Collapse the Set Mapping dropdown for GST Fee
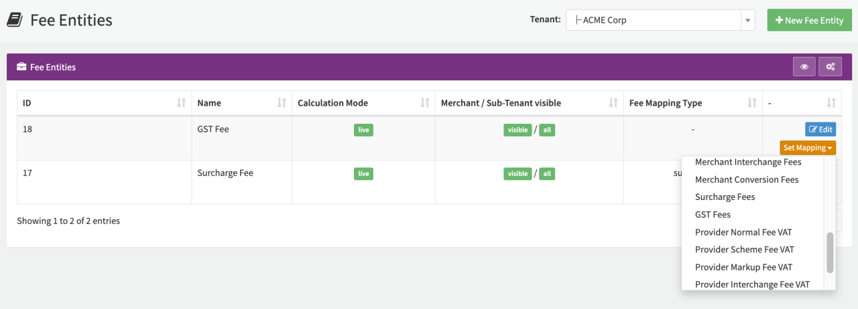Screen dimensions: 858x309 (x=808, y=148)
